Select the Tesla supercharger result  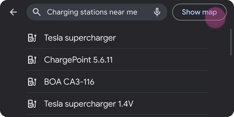117,38
